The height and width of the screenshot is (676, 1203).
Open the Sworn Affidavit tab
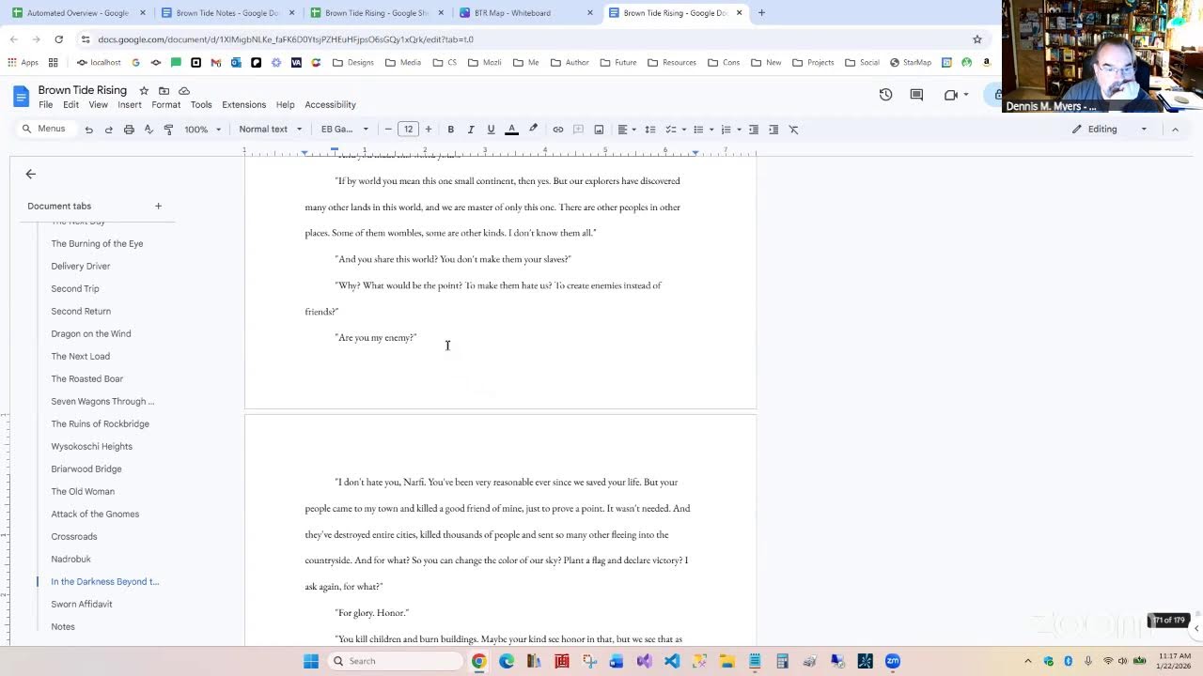pyautogui.click(x=82, y=605)
